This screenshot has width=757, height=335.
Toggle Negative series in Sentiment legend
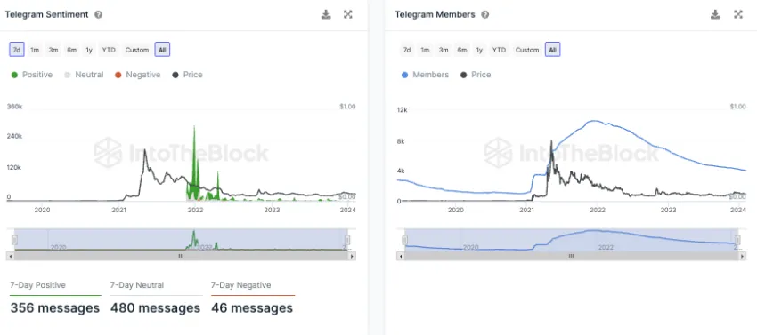[137, 75]
